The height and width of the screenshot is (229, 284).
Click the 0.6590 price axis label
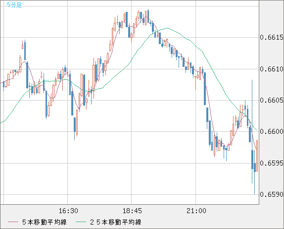pyautogui.click(x=272, y=194)
